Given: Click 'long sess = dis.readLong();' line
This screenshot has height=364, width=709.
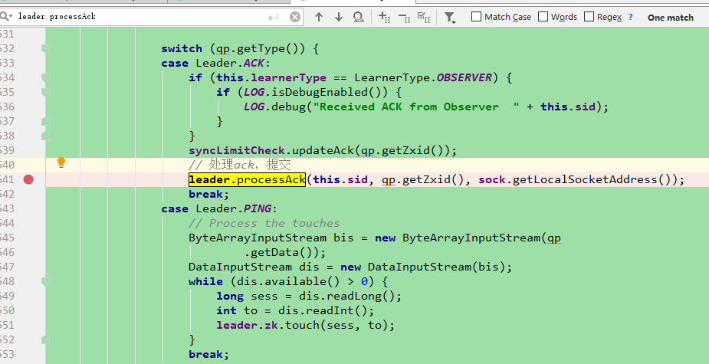Looking at the screenshot, I should point(309,296).
